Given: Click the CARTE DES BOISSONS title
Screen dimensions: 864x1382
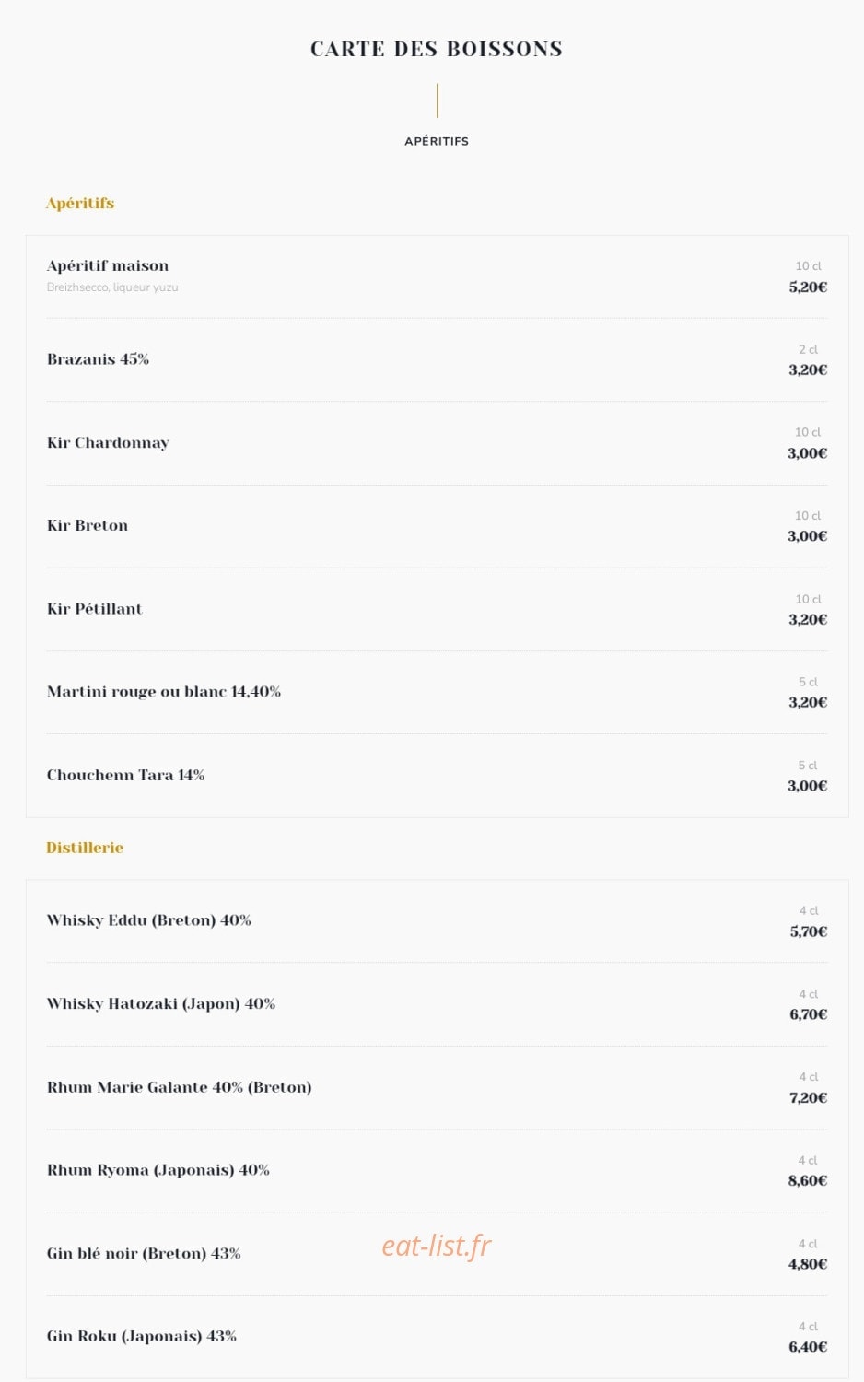Looking at the screenshot, I should tap(437, 49).
